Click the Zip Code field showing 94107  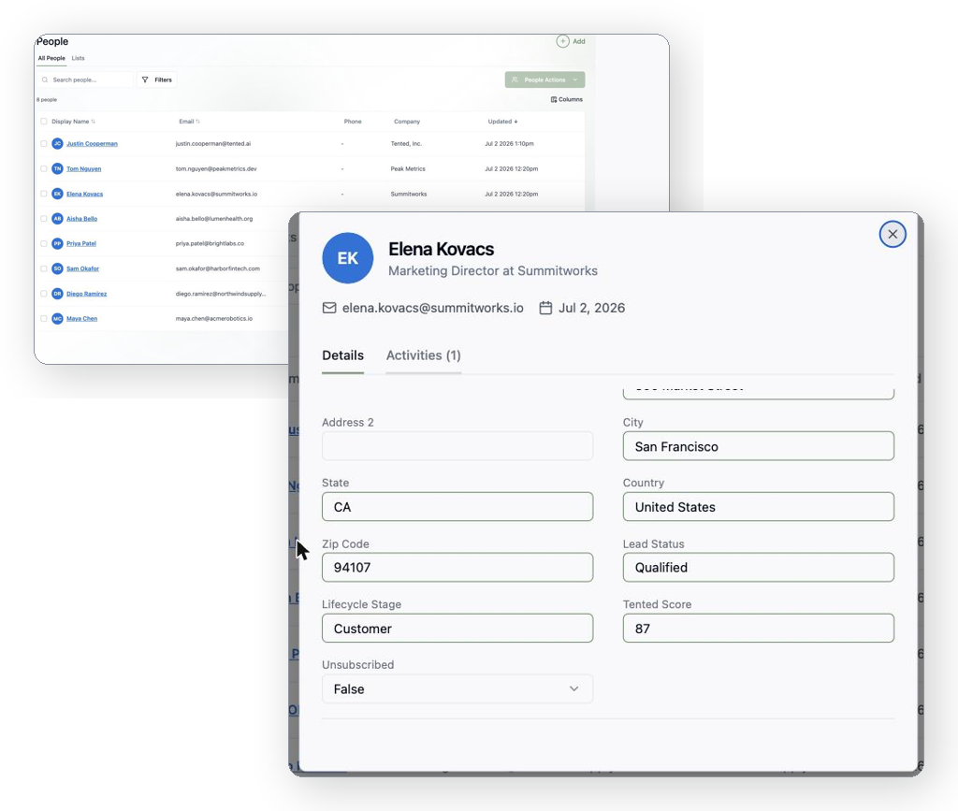coord(457,568)
